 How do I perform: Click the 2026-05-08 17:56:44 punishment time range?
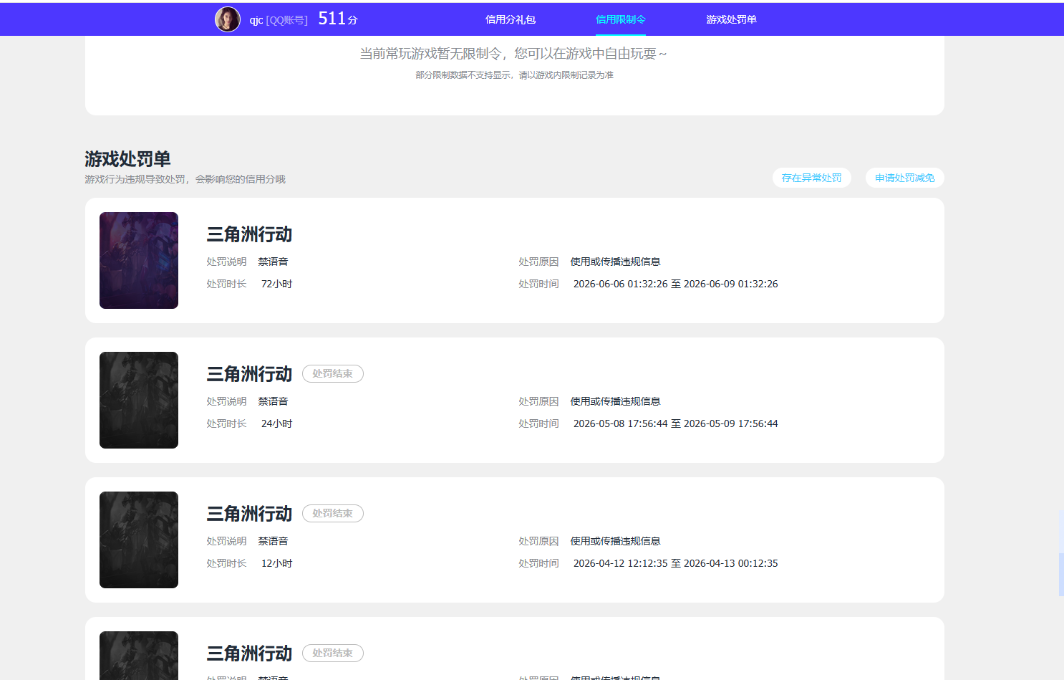pyautogui.click(x=675, y=423)
